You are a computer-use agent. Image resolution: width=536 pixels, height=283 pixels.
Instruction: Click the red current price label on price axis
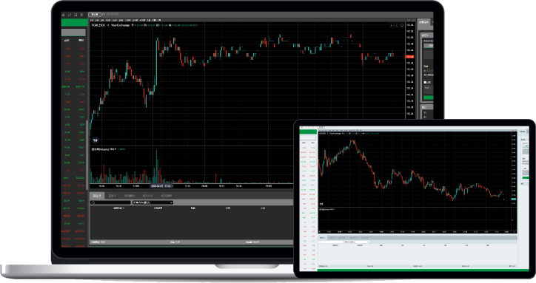coord(410,57)
